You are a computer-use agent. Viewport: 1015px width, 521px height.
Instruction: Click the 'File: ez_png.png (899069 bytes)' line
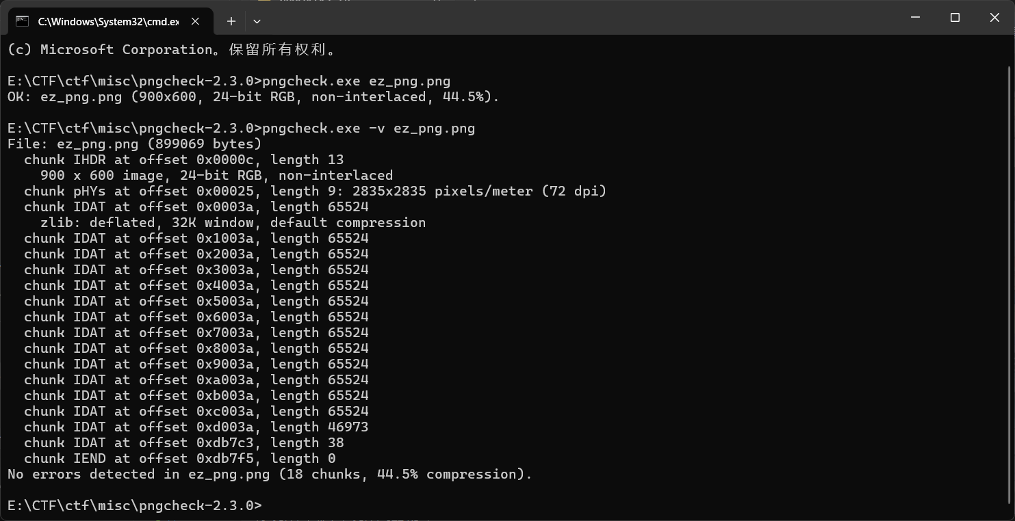pos(134,144)
